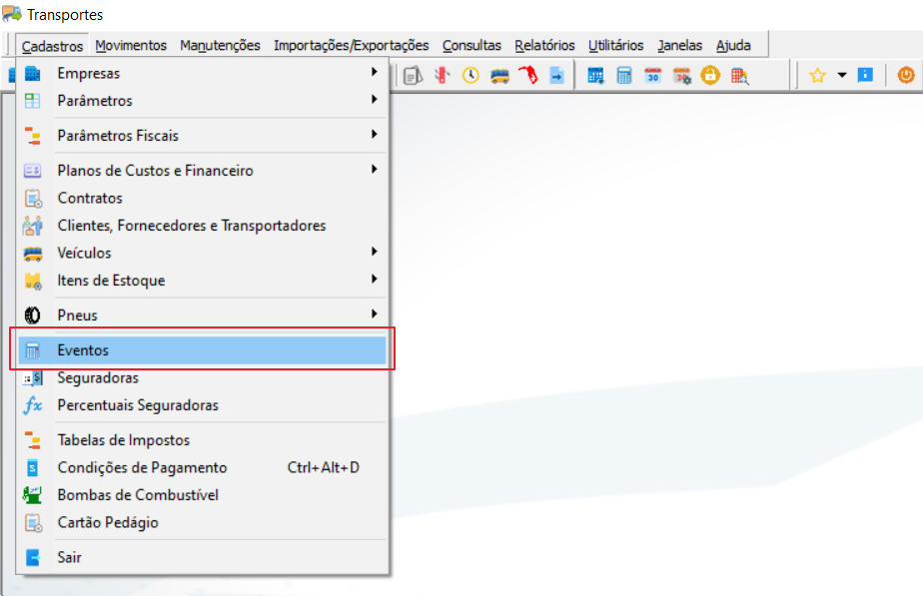Select the Tabelas de Impostos entry
This screenshot has height=596, width=923.
203,440
